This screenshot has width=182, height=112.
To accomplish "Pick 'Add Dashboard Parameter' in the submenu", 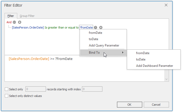I will click(x=154, y=66).
